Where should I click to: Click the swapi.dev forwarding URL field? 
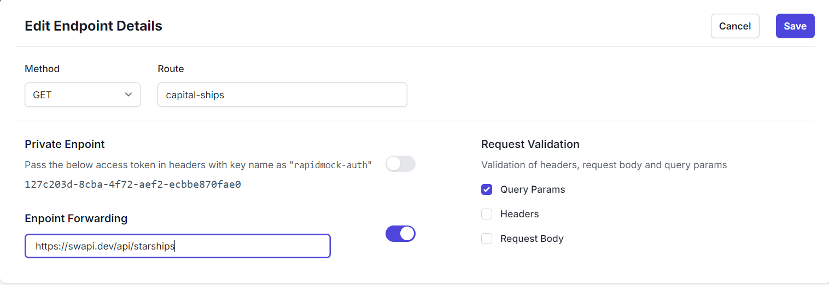pos(177,246)
